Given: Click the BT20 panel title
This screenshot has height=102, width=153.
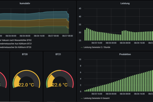Looking at the screenshot, I should [x=25, y=54].
